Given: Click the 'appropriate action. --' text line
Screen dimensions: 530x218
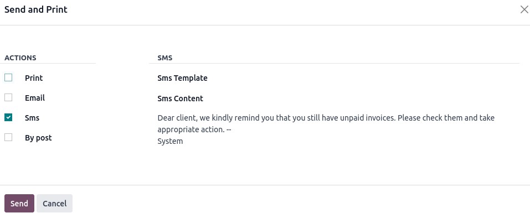Looking at the screenshot, I should point(194,129).
